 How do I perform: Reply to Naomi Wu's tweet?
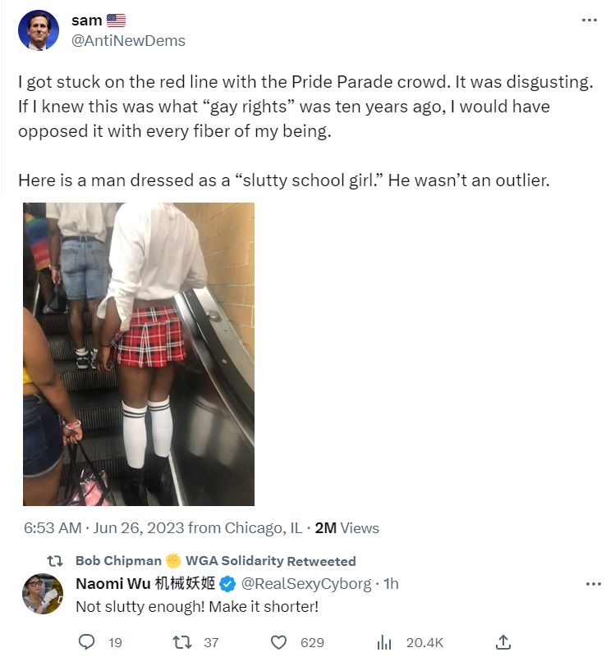click(x=87, y=642)
